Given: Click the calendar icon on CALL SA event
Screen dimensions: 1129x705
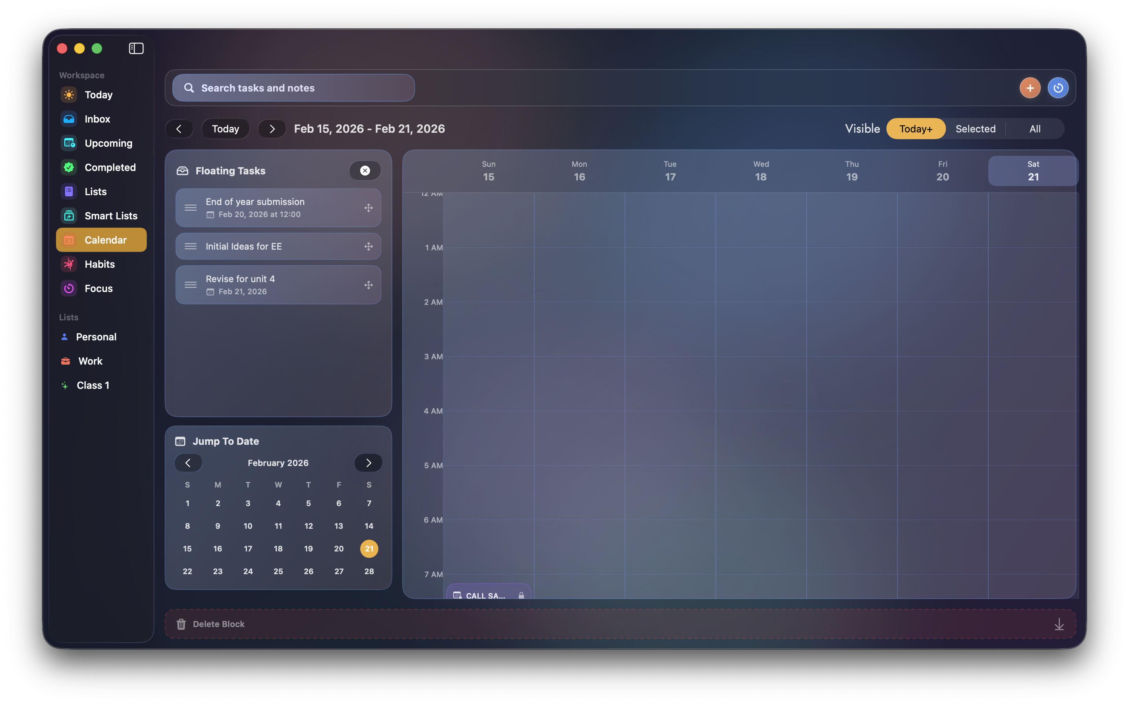Looking at the screenshot, I should pos(457,595).
